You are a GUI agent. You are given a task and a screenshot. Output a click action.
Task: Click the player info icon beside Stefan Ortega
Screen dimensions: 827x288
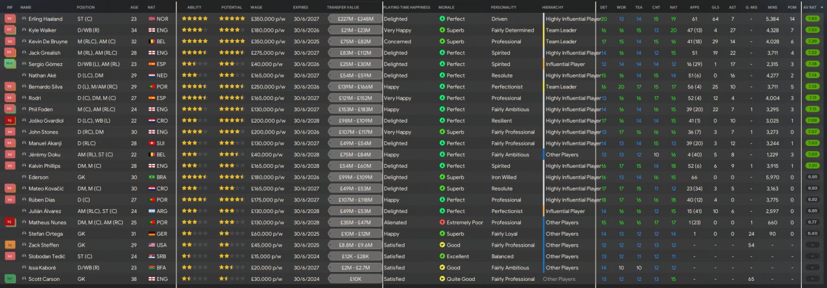(x=24, y=234)
